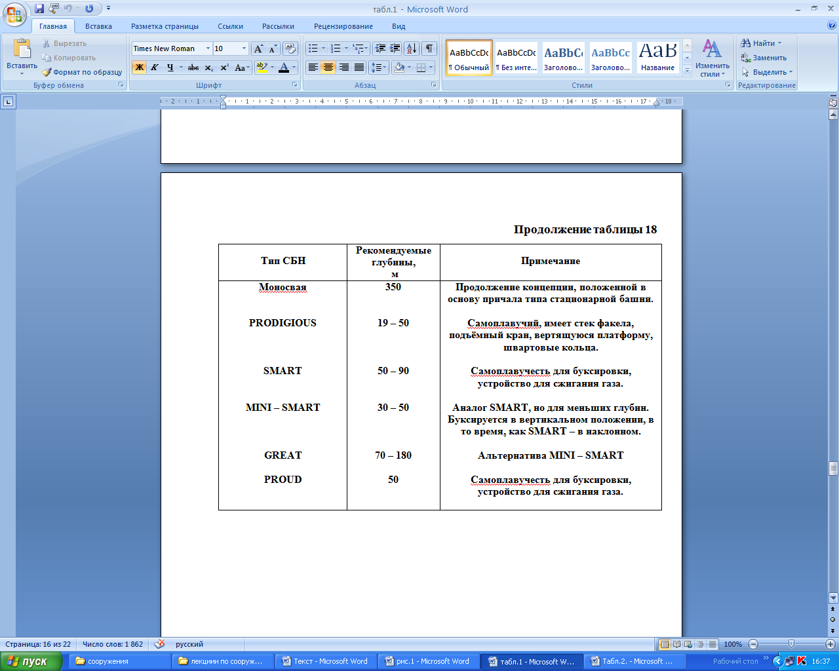839x671 pixels.
Task: Expand the line spacing dropdown
Action: pyautogui.click(x=384, y=67)
